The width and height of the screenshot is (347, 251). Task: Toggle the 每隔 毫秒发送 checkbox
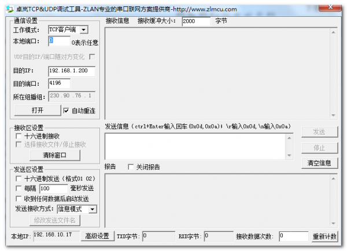19,189
